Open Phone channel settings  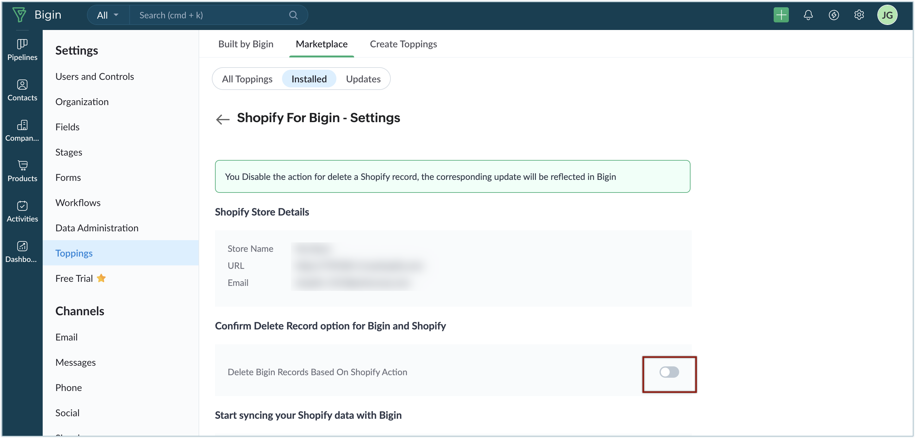pyautogui.click(x=69, y=387)
